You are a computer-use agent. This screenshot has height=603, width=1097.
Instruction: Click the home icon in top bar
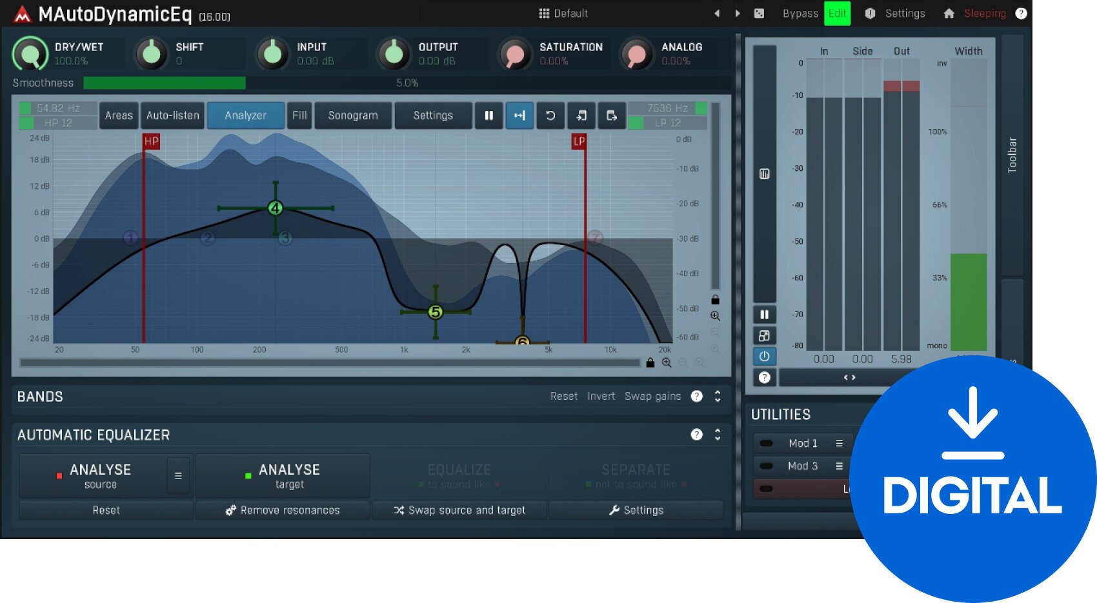[x=949, y=14]
